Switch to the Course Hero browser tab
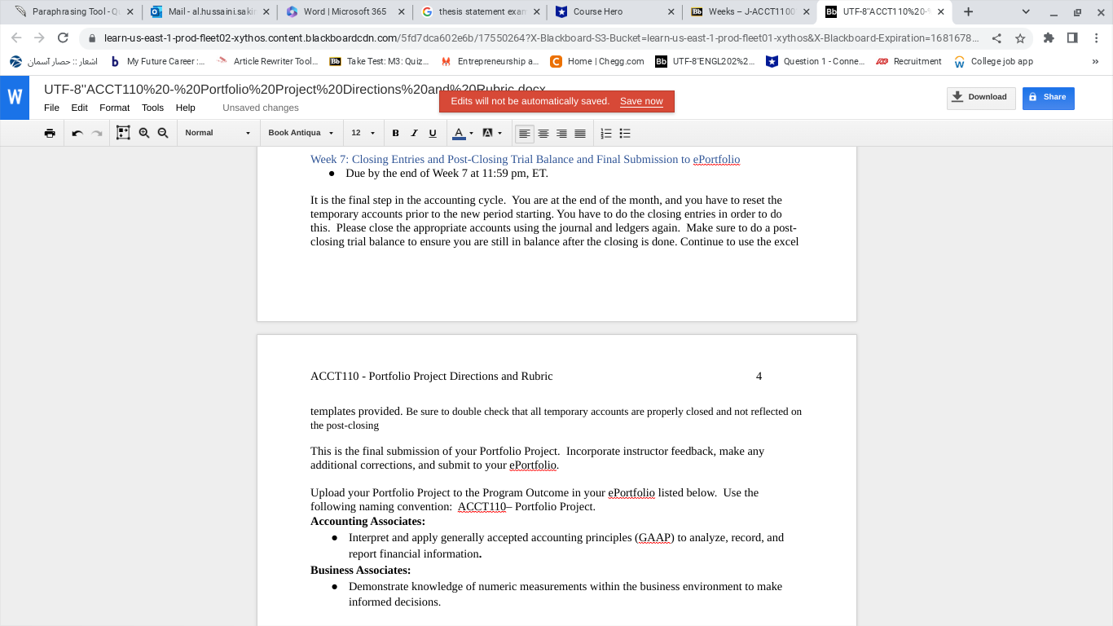The height and width of the screenshot is (626, 1113). click(x=607, y=12)
